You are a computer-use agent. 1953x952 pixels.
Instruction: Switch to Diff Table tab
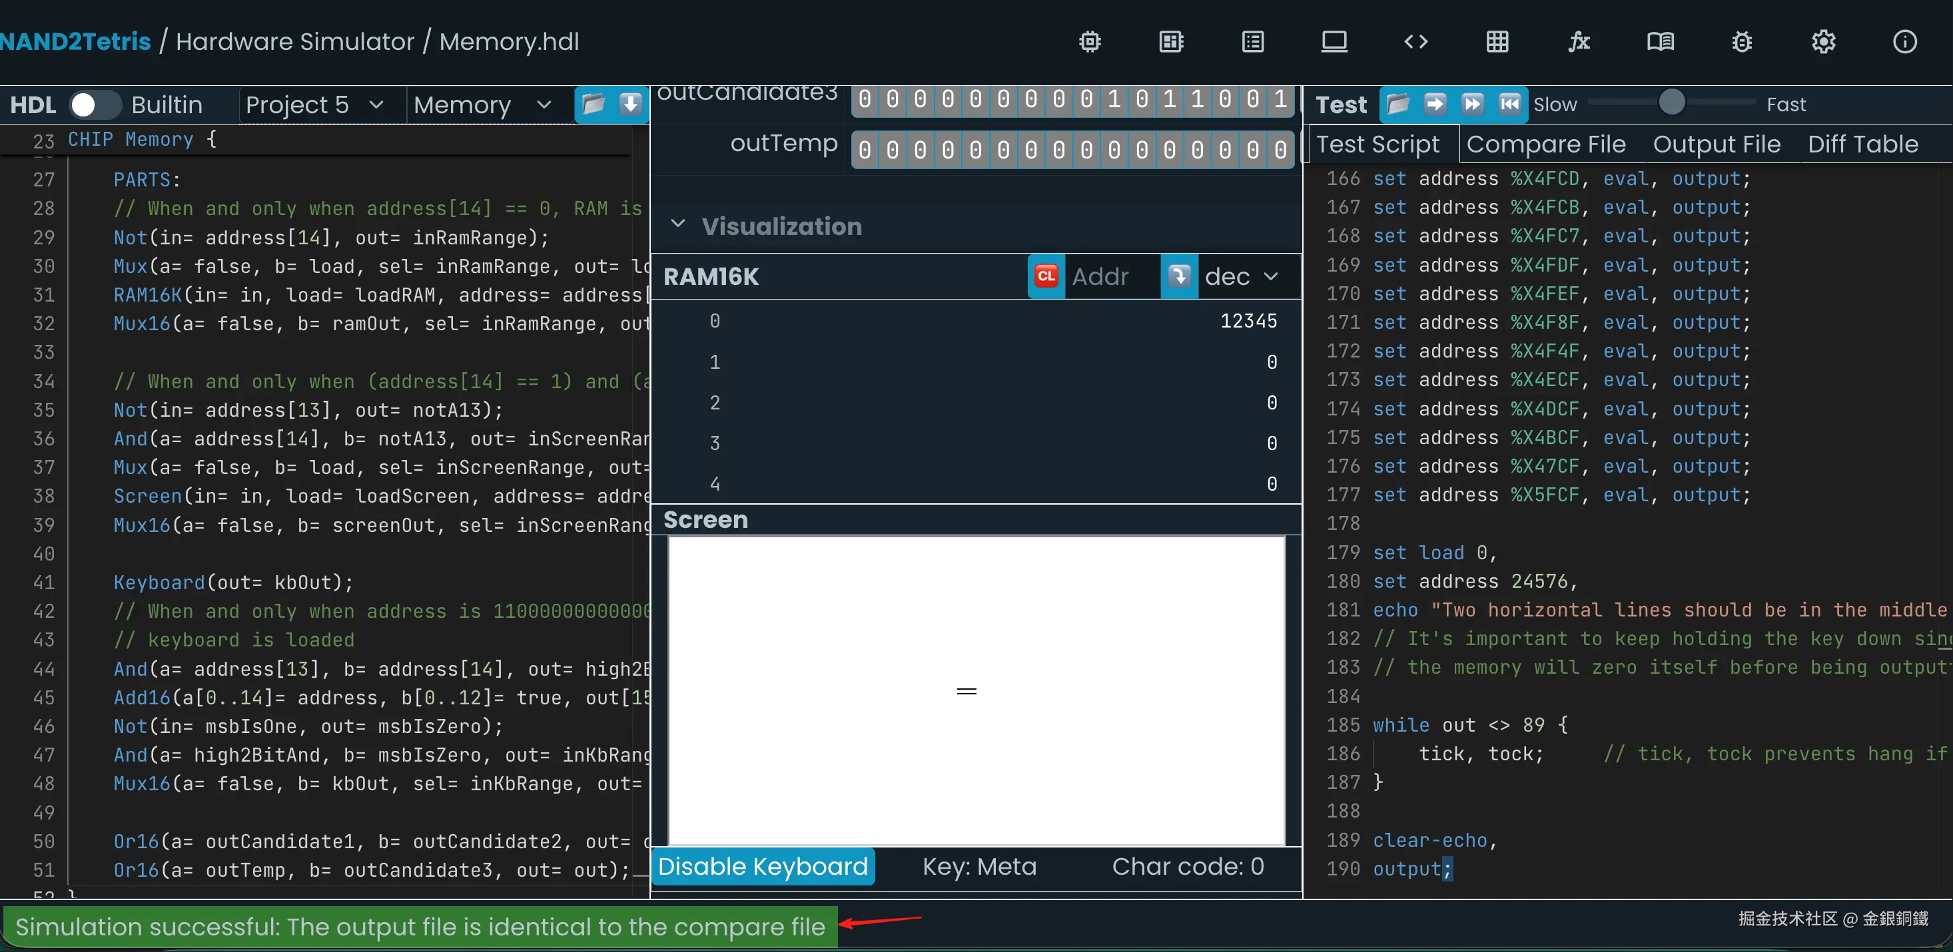click(1862, 144)
